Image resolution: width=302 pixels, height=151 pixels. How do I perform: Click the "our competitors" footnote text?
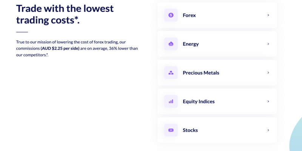32,55
